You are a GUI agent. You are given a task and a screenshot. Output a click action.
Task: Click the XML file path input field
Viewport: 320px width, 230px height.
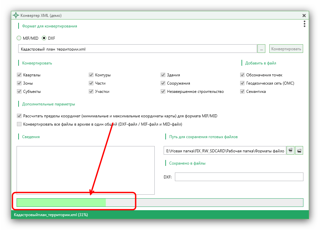[137, 49]
